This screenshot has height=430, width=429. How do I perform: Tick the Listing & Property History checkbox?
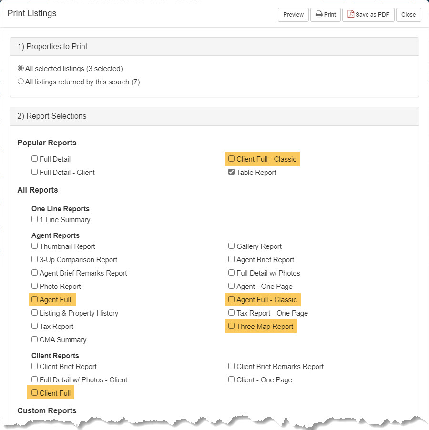tap(34, 313)
